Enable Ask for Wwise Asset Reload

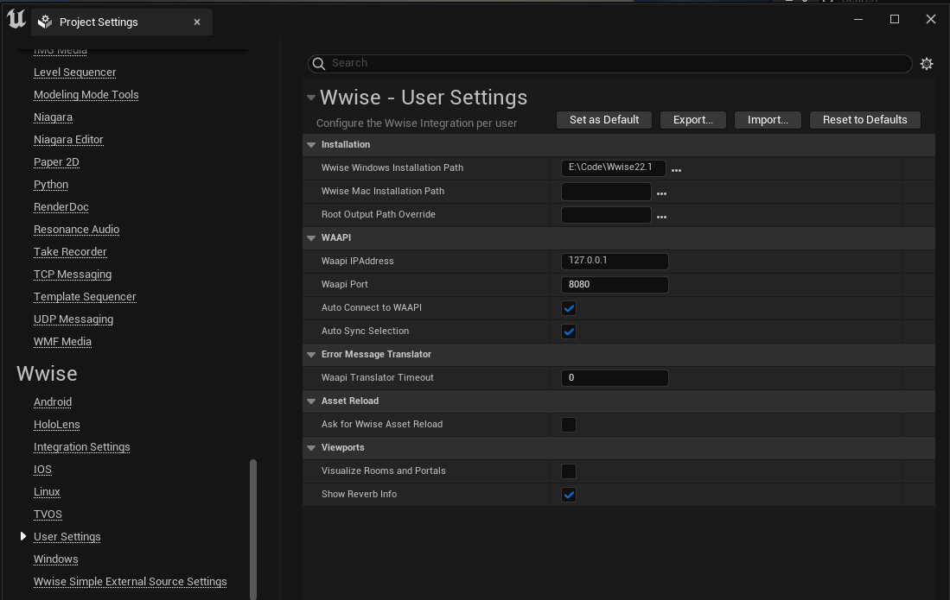(x=569, y=425)
